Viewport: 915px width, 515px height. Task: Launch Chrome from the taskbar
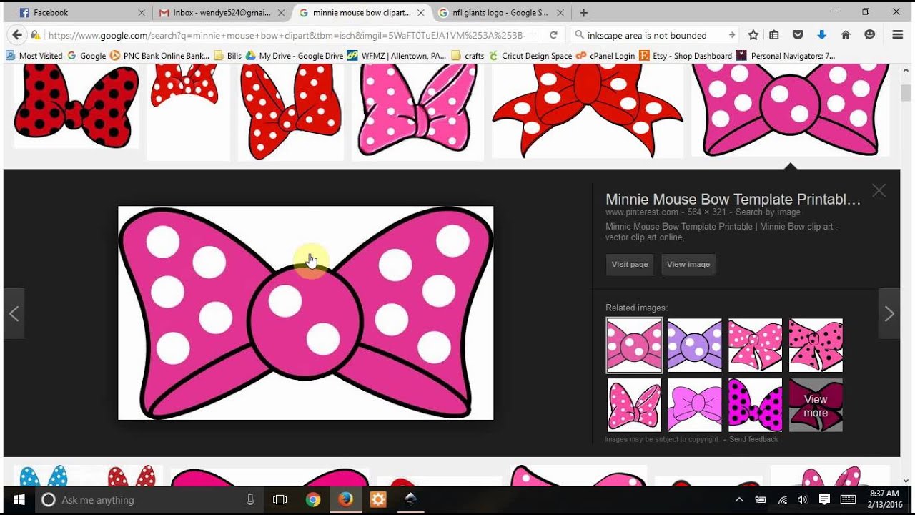312,499
